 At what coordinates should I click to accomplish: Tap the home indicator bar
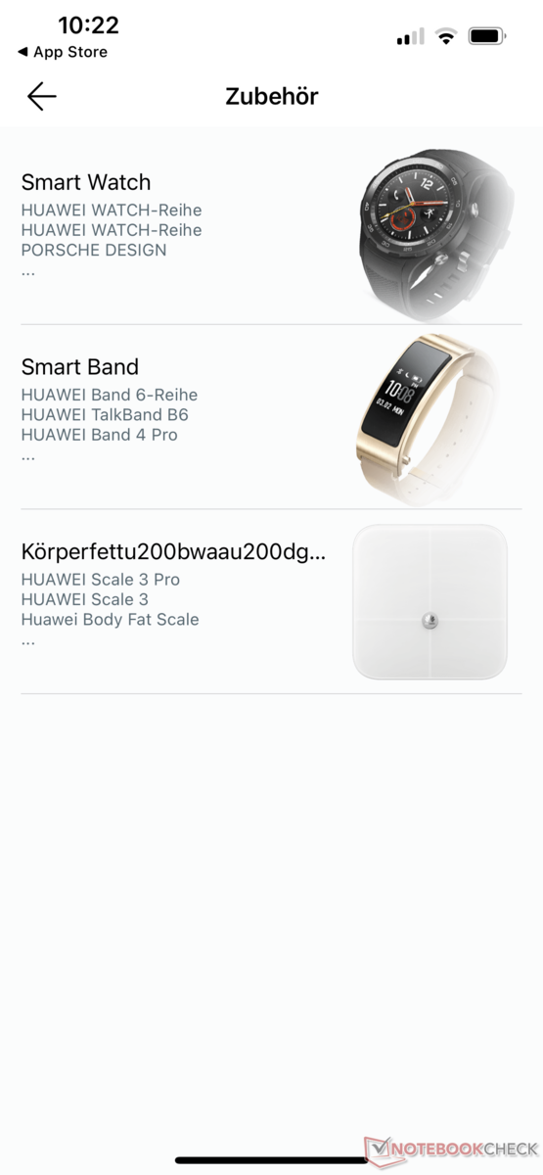[271, 1160]
